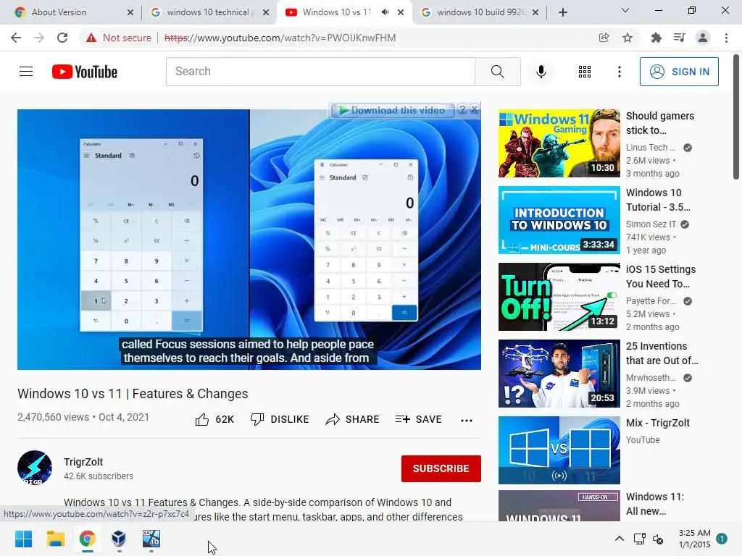Open the Chrome profile avatar
742x556 pixels.
[x=703, y=38]
